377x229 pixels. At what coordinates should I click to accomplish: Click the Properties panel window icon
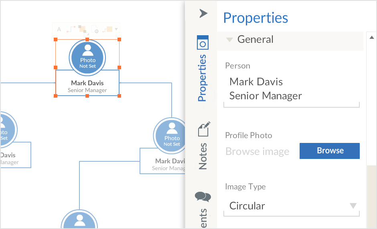[203, 42]
